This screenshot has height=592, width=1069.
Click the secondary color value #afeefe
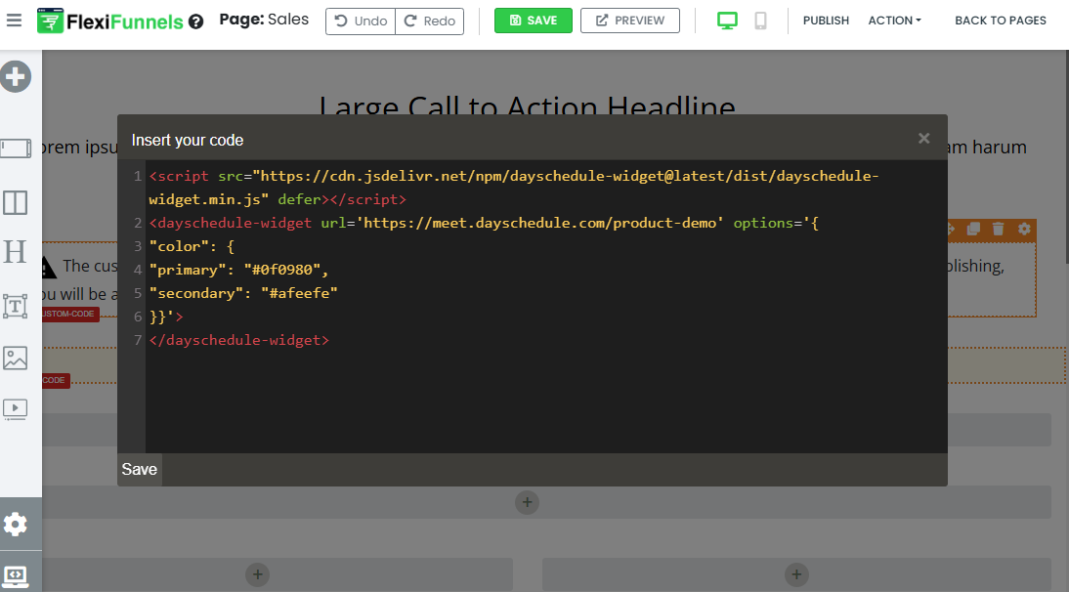pyautogui.click(x=299, y=293)
